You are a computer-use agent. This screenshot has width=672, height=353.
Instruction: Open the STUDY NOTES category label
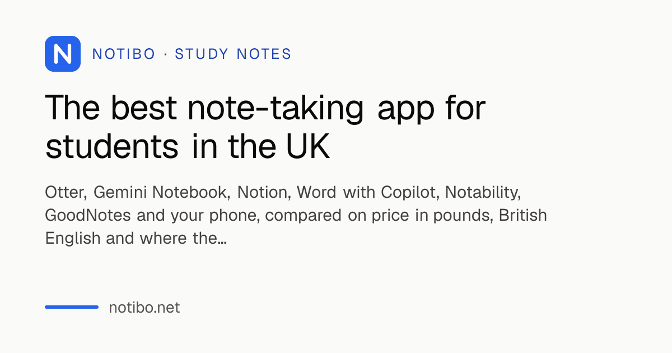(233, 54)
